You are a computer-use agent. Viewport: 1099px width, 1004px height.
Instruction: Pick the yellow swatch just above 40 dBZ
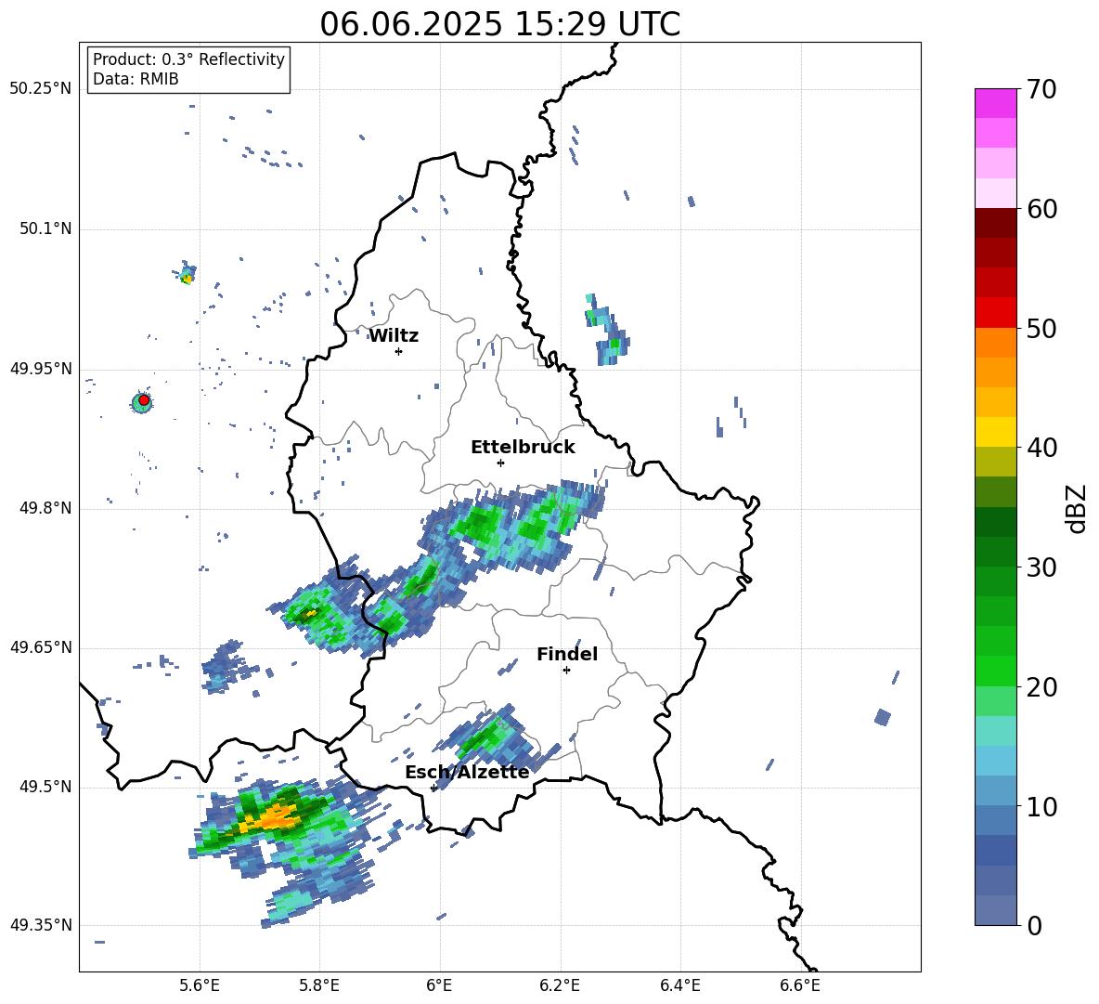click(x=995, y=432)
